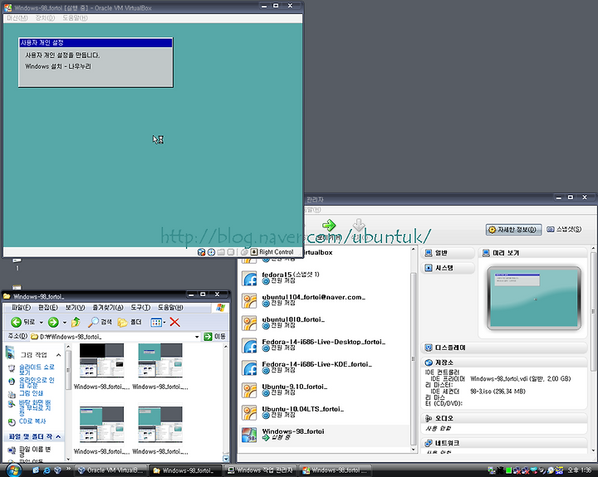Select Fedora-14-i686-Live-KDE_fortoi_ virtual machine
The width and height of the screenshot is (598, 477).
324,367
